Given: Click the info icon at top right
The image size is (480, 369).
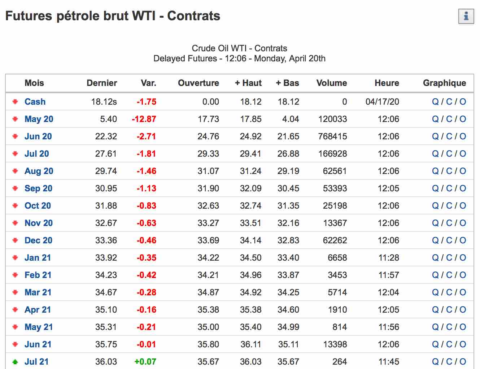Looking at the screenshot, I should coord(466,16).
